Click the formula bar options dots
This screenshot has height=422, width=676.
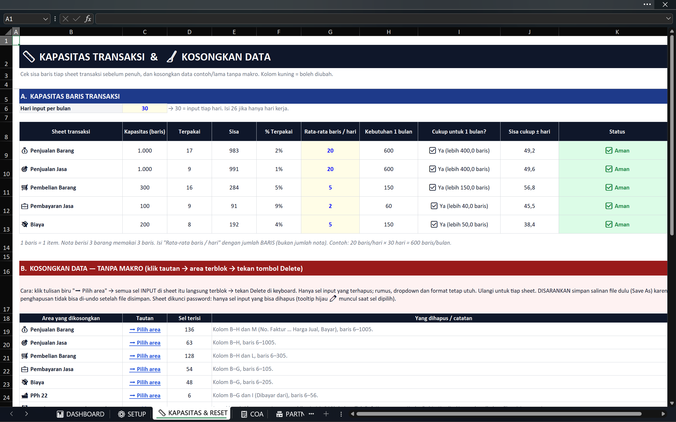tap(55, 19)
